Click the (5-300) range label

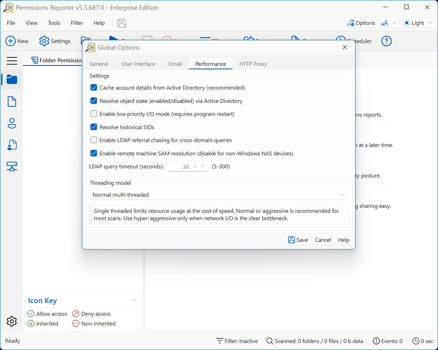221,167
